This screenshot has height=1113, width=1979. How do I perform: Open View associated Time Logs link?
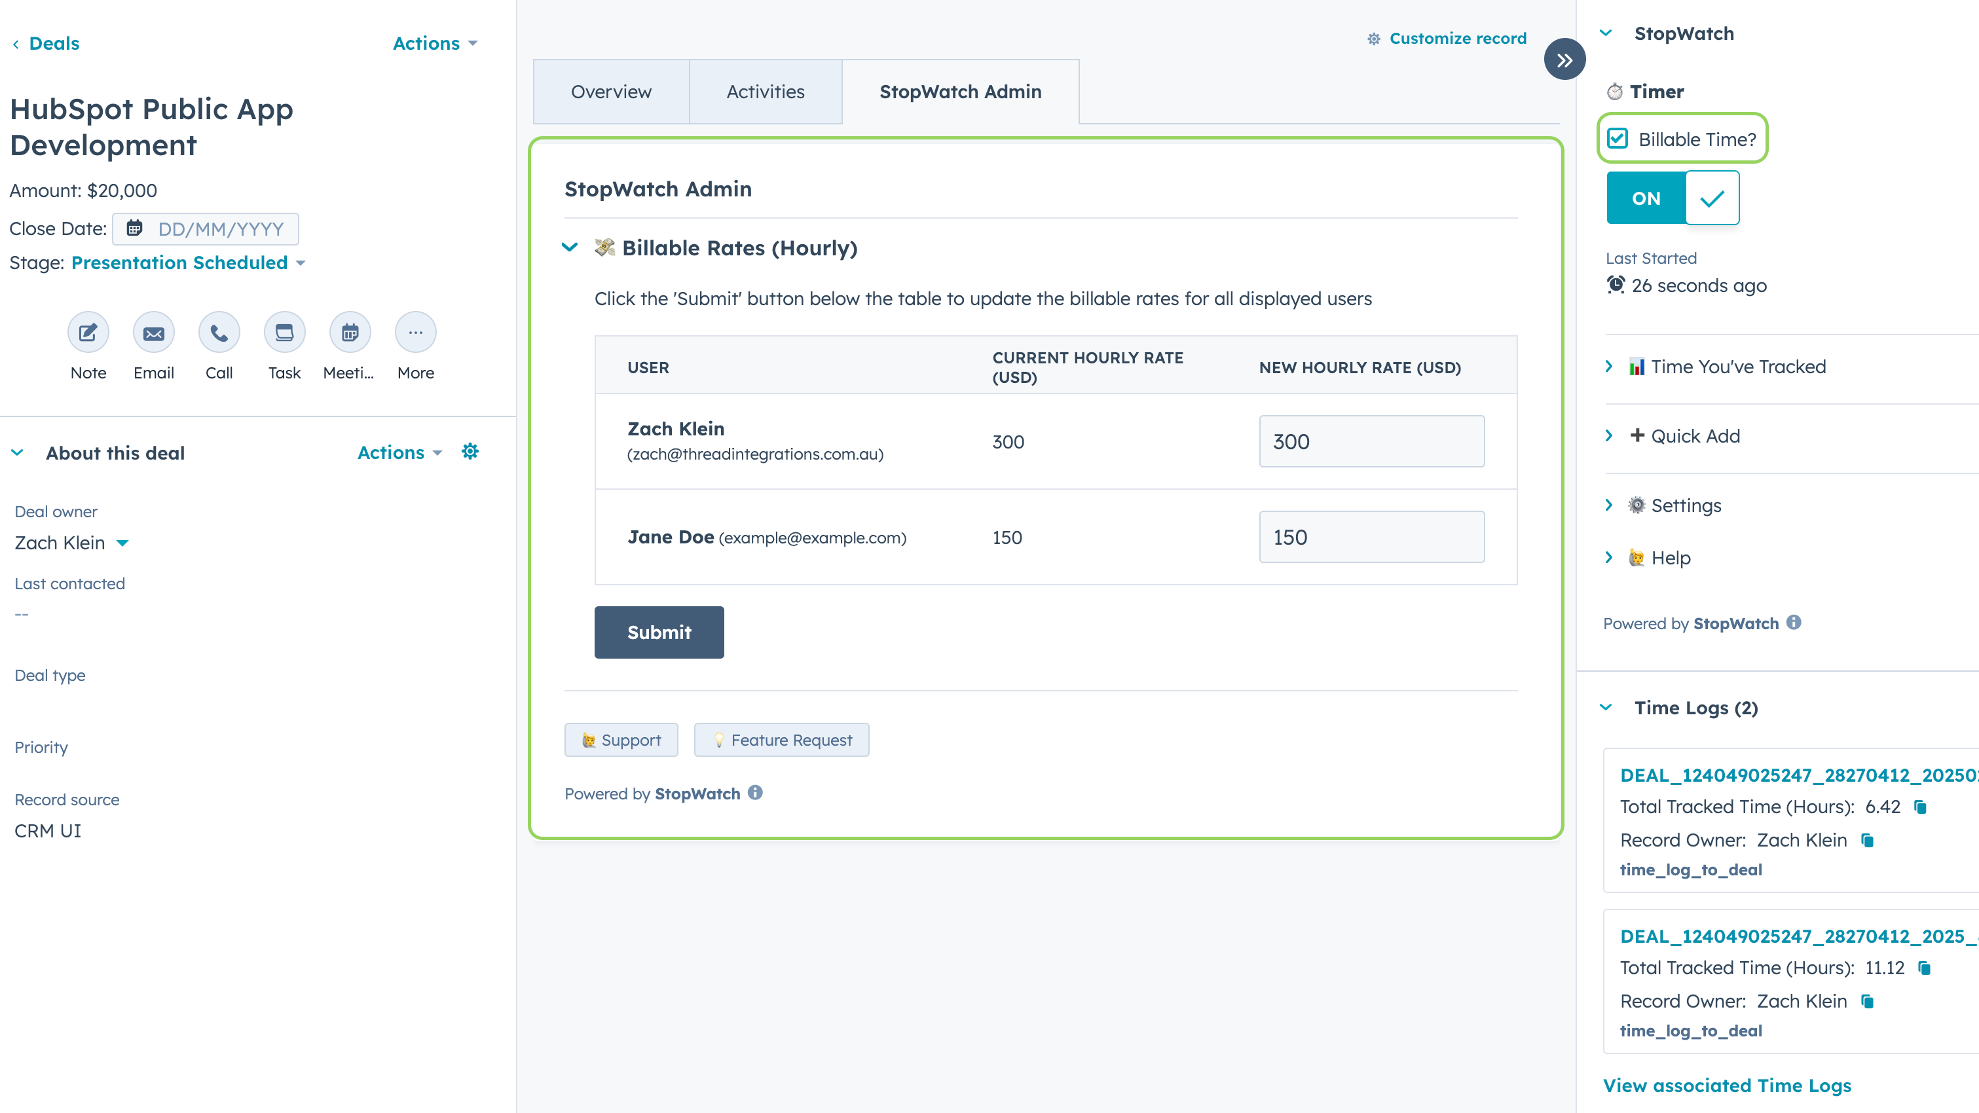click(1727, 1086)
